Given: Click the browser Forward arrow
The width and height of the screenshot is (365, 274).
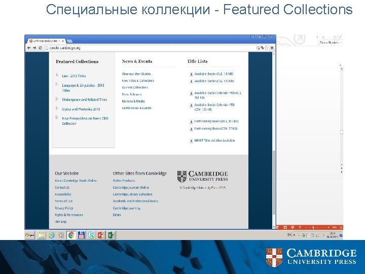Looking at the screenshot, I should (34, 48).
